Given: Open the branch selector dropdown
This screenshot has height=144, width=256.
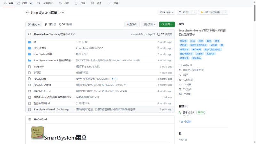Looking at the screenshot, I should point(34,24).
